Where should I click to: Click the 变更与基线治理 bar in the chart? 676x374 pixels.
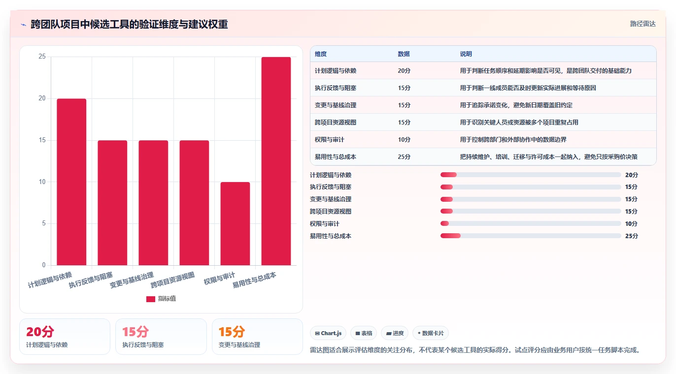pyautogui.click(x=153, y=203)
